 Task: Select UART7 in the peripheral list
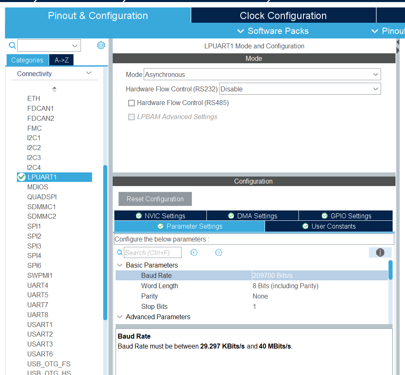[x=38, y=305]
